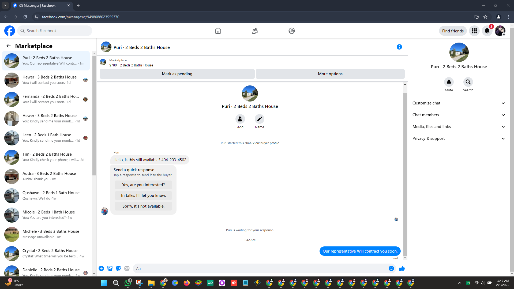Open a new browser tab
Viewport: 514px width, 289px height.
click(x=78, y=5)
